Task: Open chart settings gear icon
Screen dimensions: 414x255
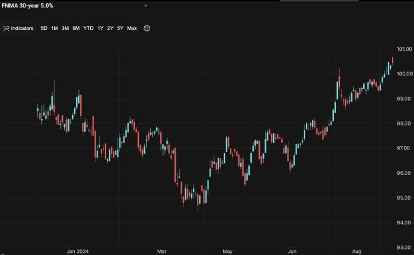Action: coord(147,28)
